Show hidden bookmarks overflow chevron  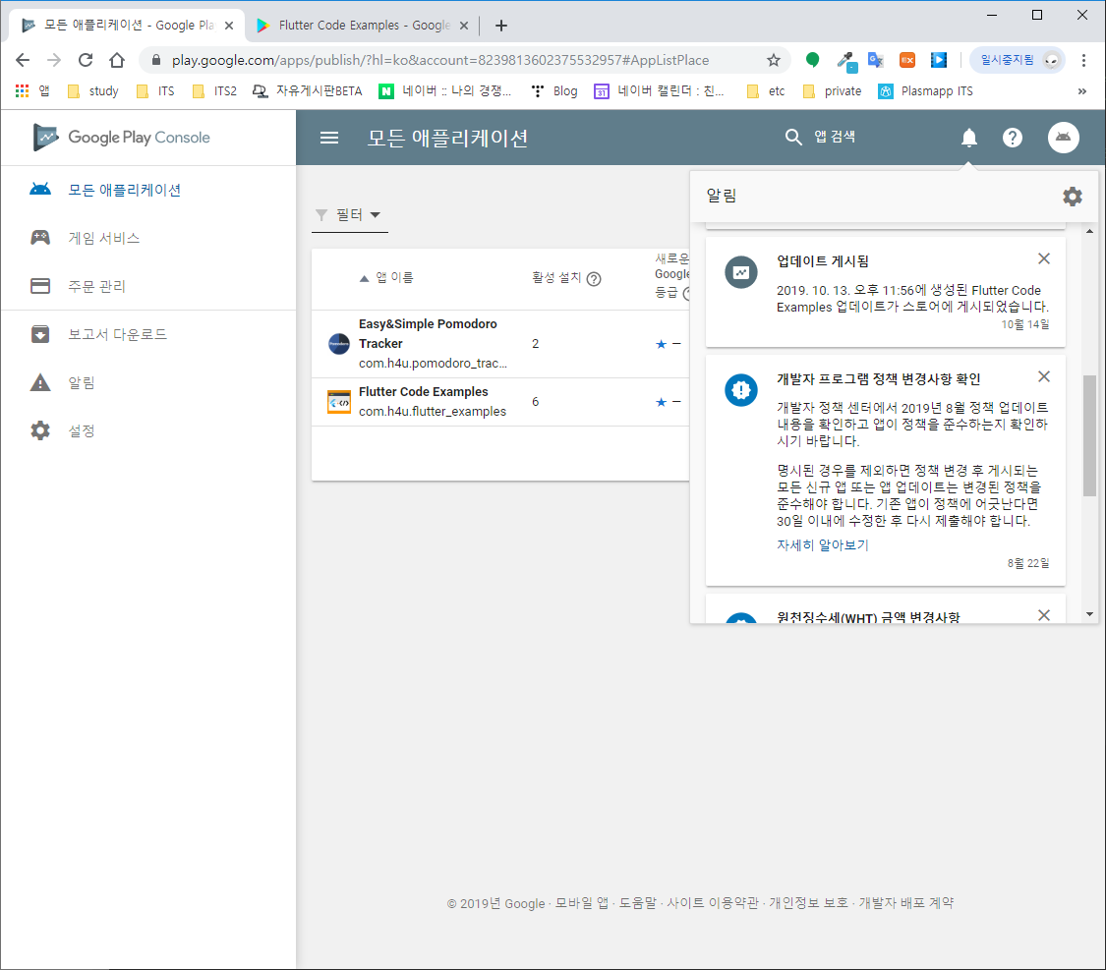click(x=1082, y=91)
